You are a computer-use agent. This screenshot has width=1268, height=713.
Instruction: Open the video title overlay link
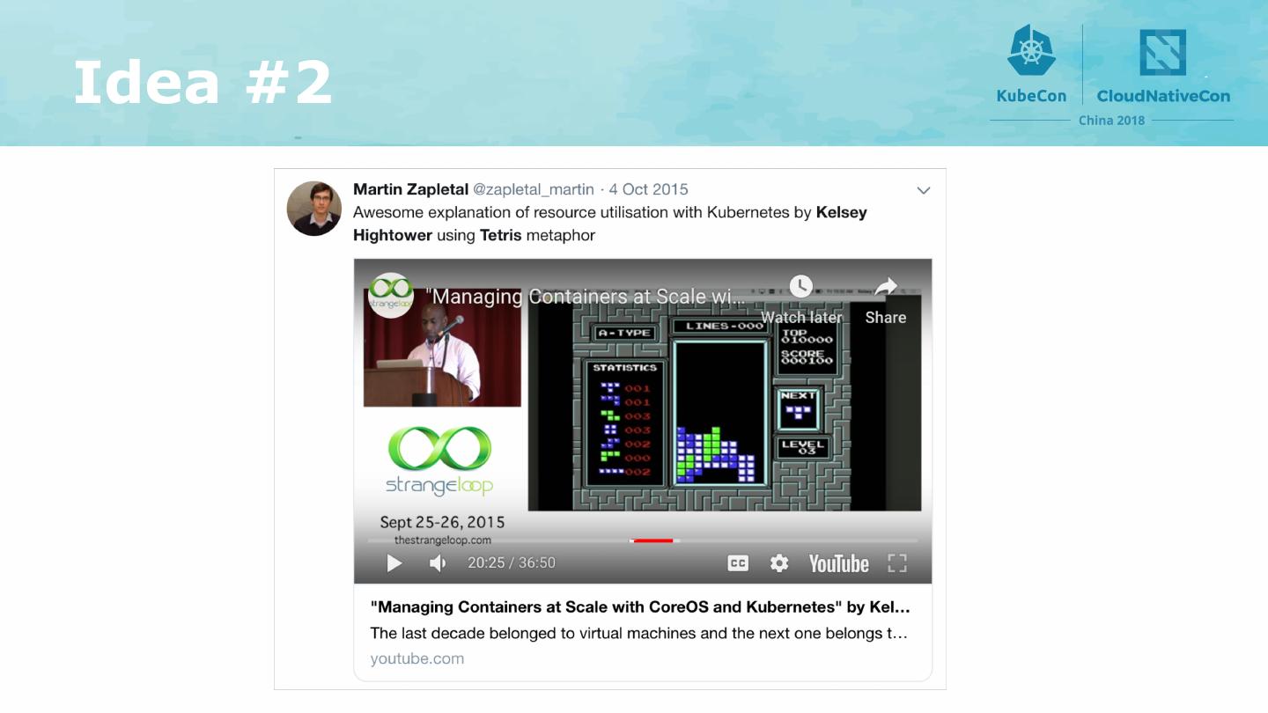pyautogui.click(x=586, y=297)
